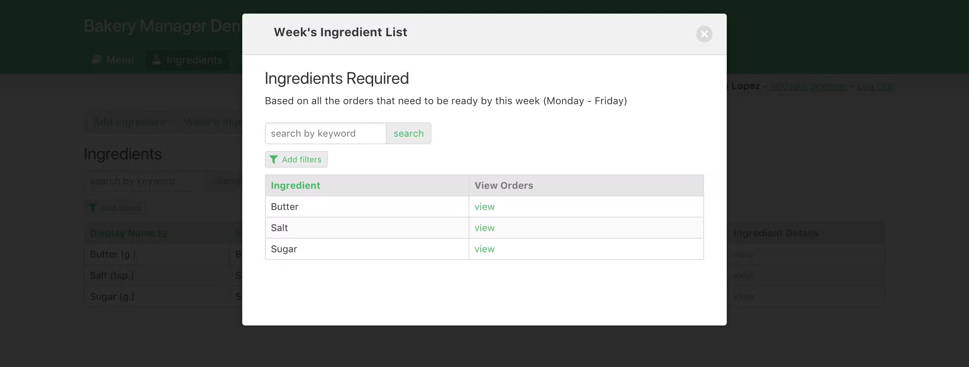This screenshot has width=969, height=367.
Task: Select the Week's Ingredient tab behind the dialog
Action: coord(212,122)
